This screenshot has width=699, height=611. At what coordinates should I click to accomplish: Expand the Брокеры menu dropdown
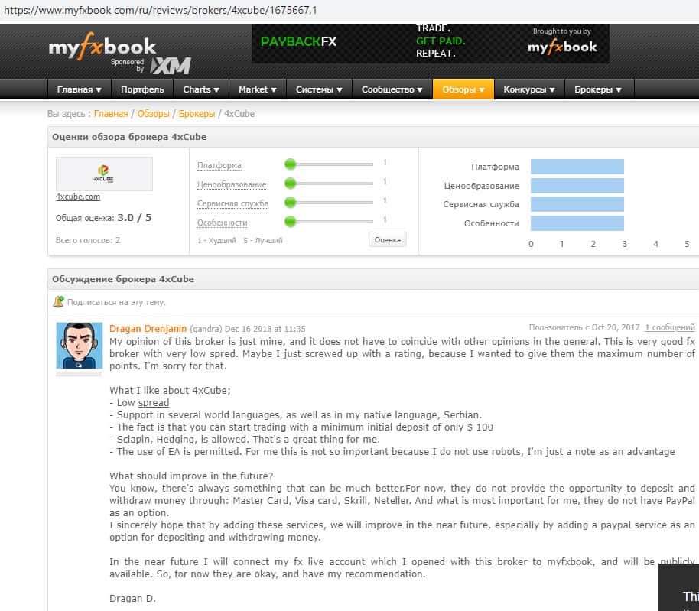click(x=598, y=89)
